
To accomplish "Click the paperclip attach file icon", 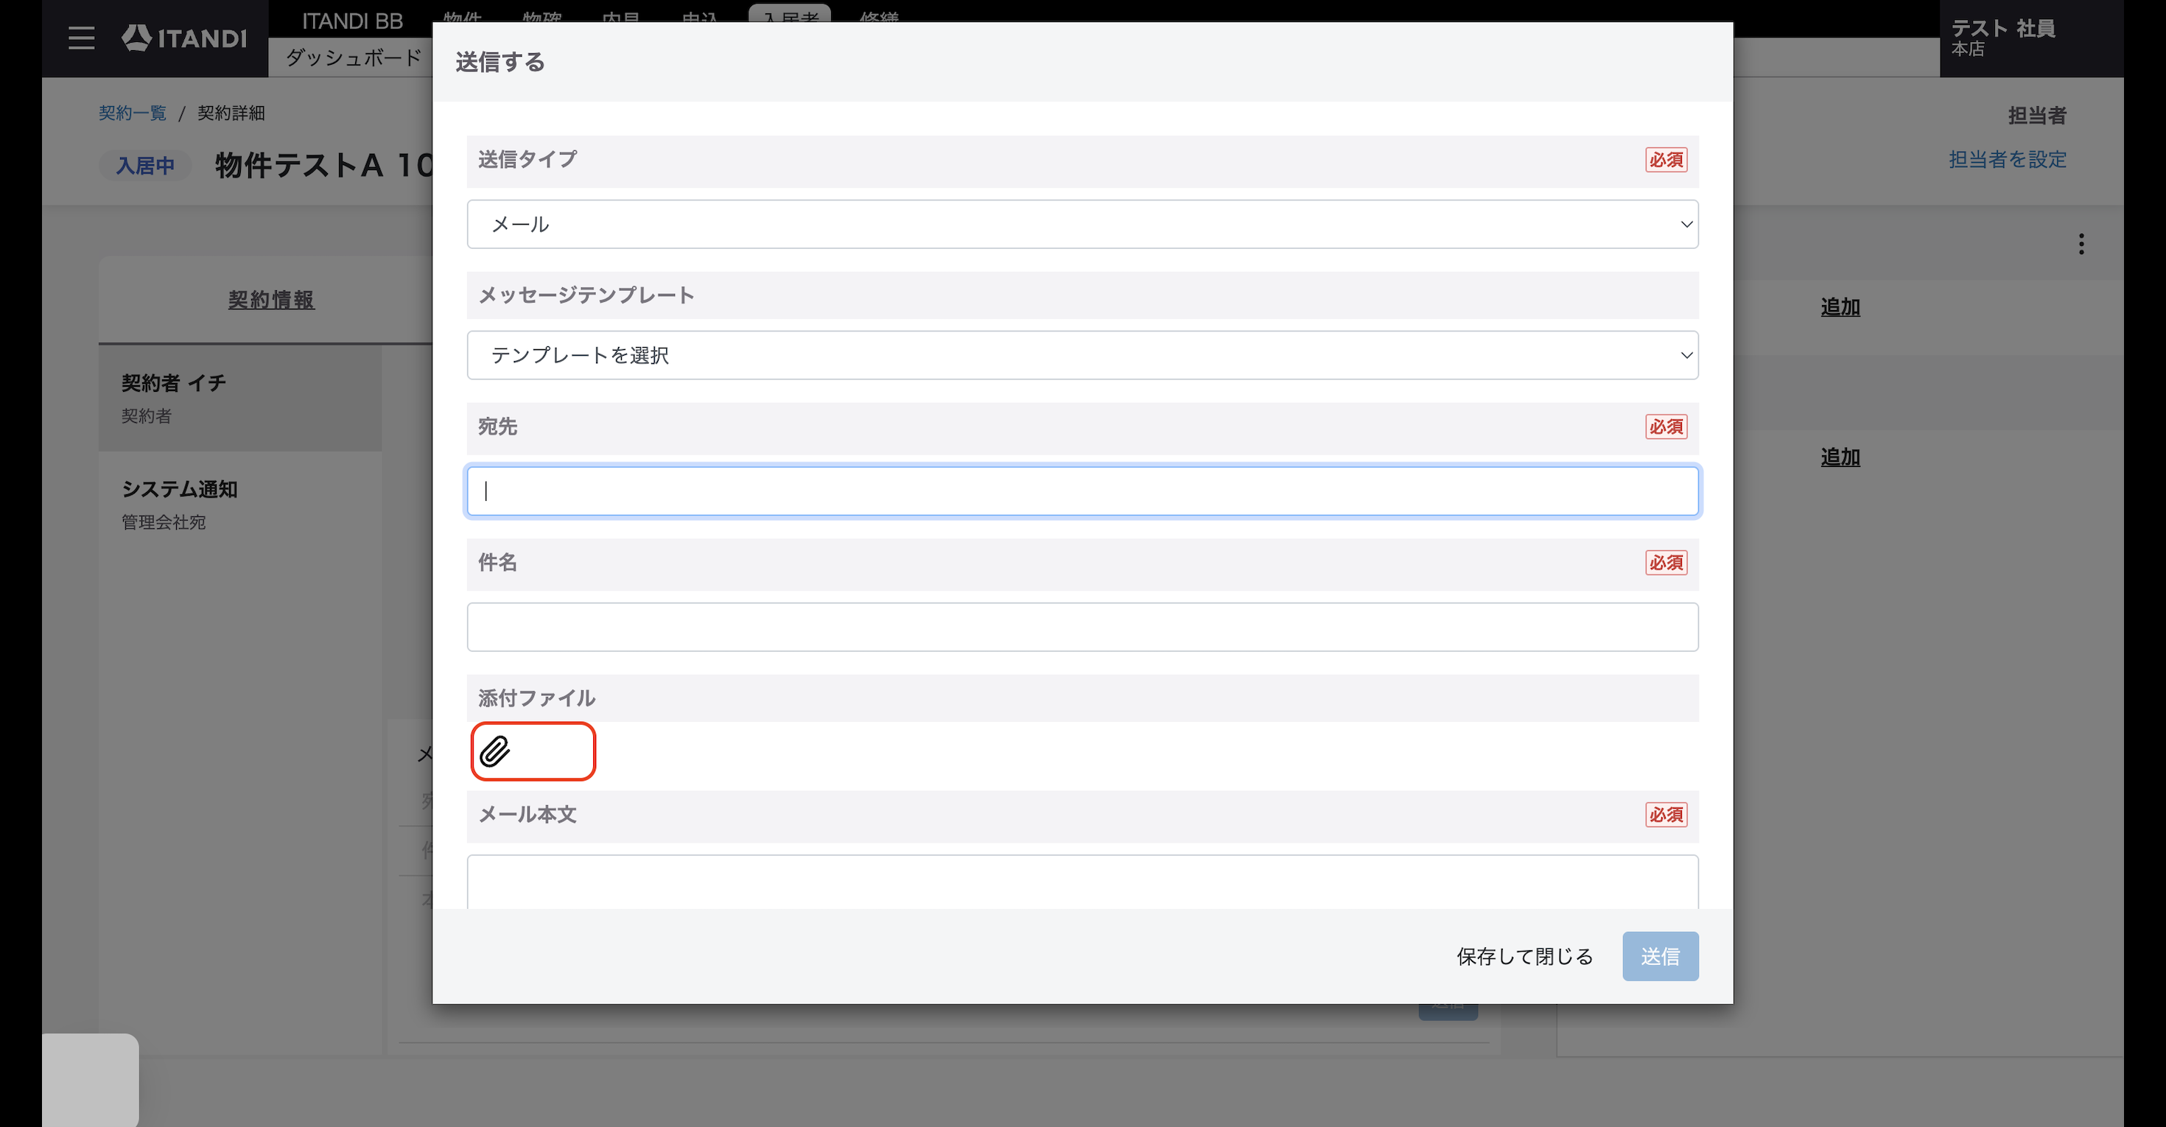I will coord(494,751).
